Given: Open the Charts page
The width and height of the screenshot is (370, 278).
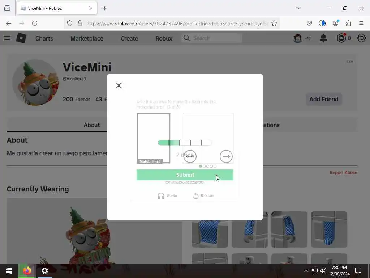Looking at the screenshot, I should (44, 38).
